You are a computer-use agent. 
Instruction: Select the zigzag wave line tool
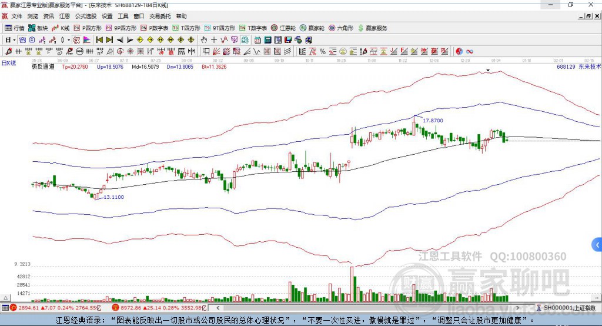[257, 51]
